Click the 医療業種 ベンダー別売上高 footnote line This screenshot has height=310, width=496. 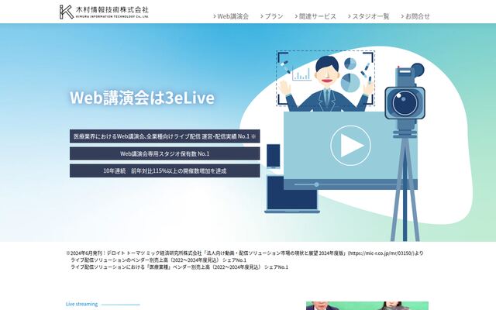tap(179, 267)
